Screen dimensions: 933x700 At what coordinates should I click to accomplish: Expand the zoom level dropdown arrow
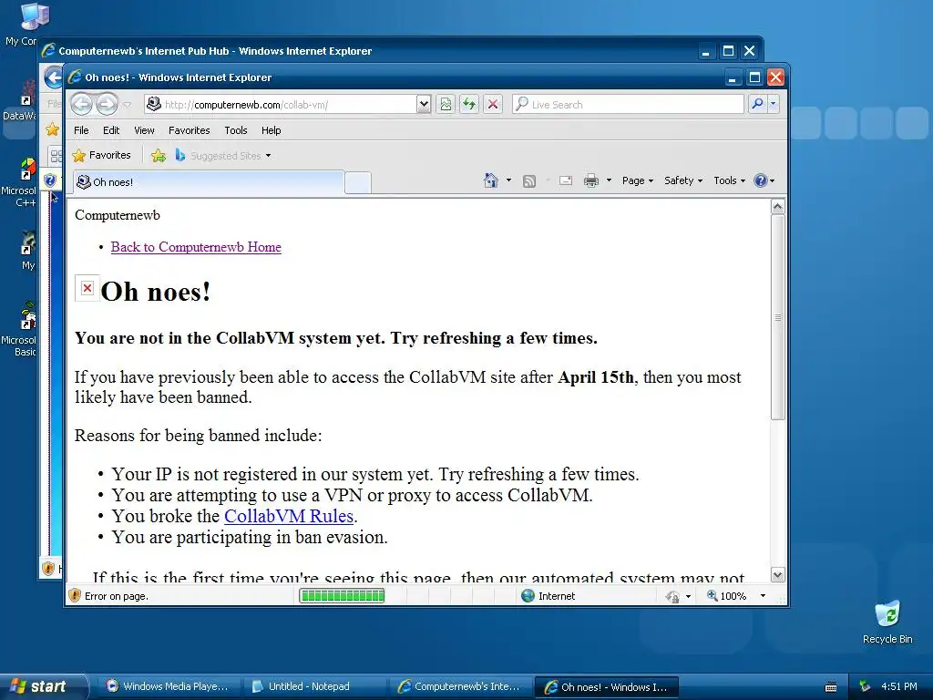click(763, 596)
